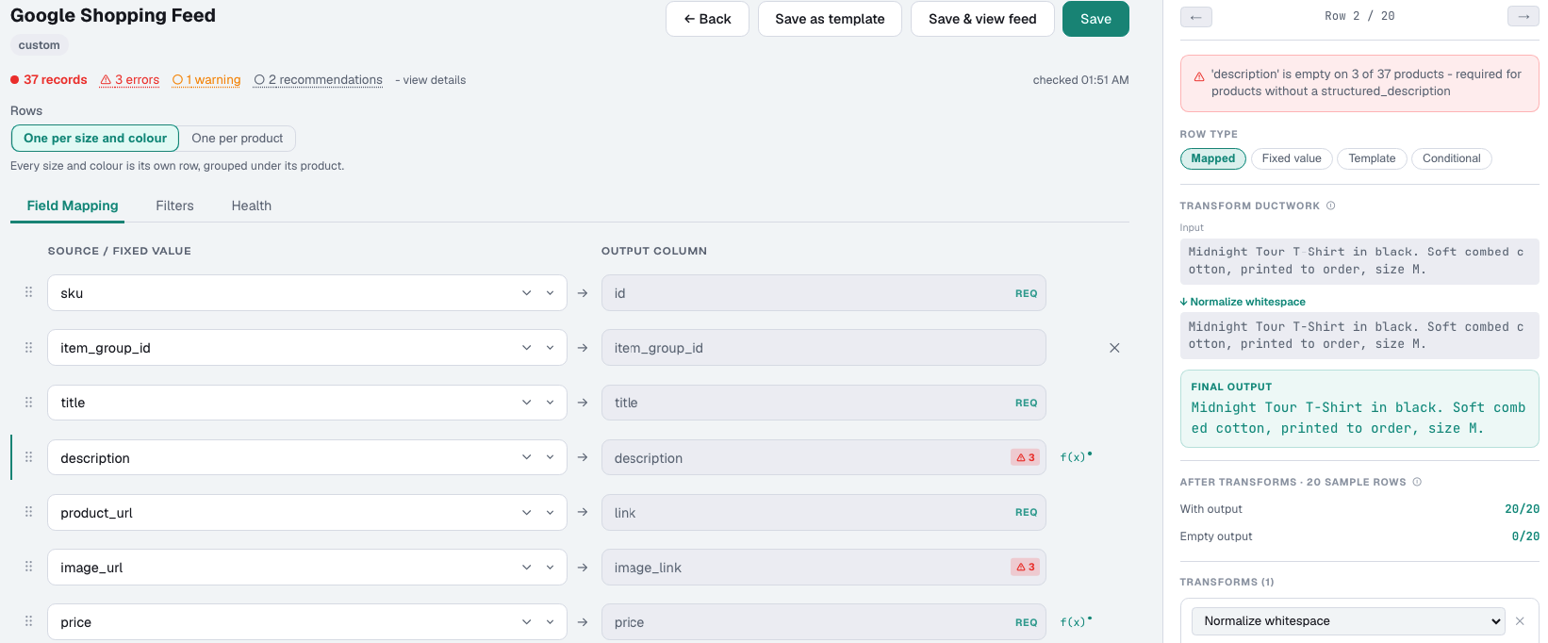Viewport: 1548px width, 643px height.
Task: Remove the item_group_id mapping row
Action: [1114, 348]
